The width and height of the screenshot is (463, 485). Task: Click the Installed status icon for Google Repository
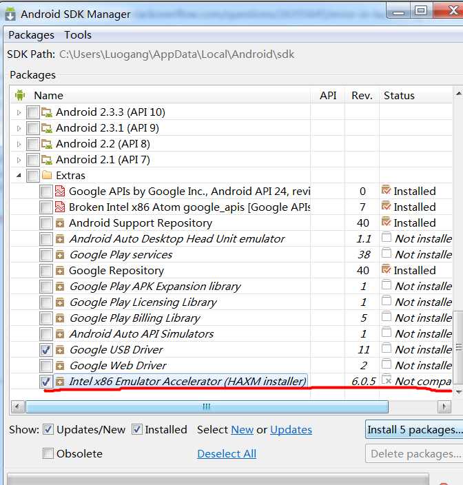[386, 269]
